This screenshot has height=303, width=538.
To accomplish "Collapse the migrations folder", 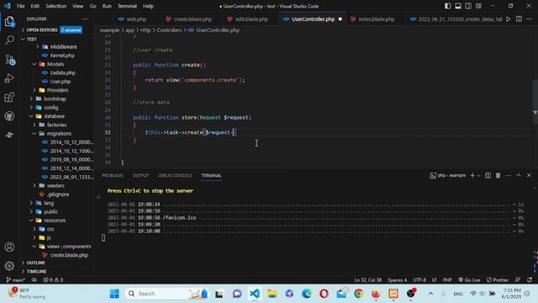I will (x=59, y=134).
